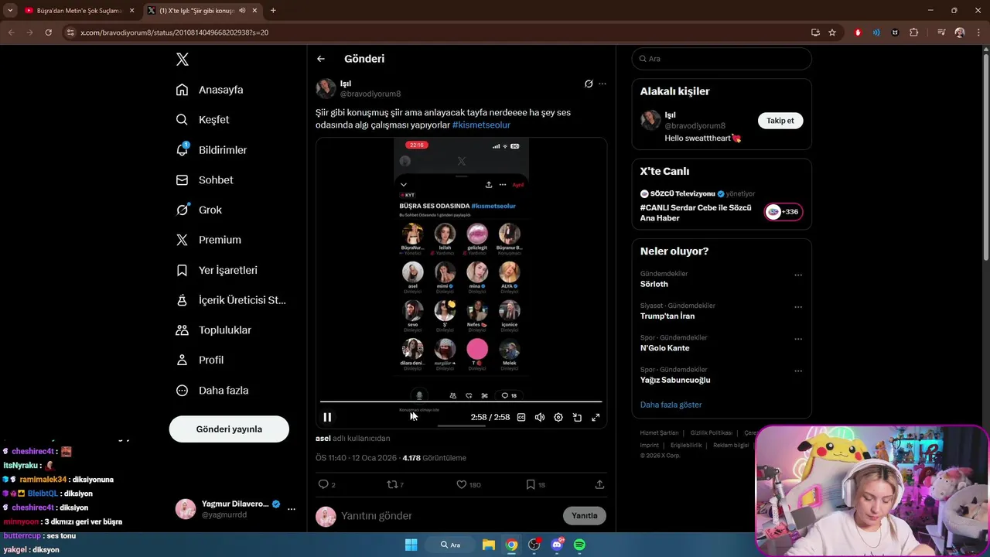Open SÖZCÜ Televizyonu live broadcast

pyautogui.click(x=722, y=206)
